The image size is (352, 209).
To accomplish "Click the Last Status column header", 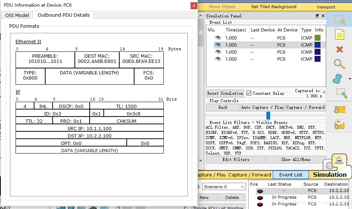I will tap(279, 184).
